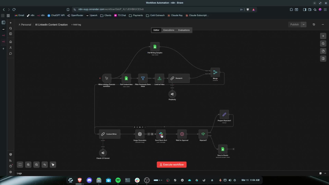Open the Wait for Approval node
329x185 pixels.
point(182,134)
